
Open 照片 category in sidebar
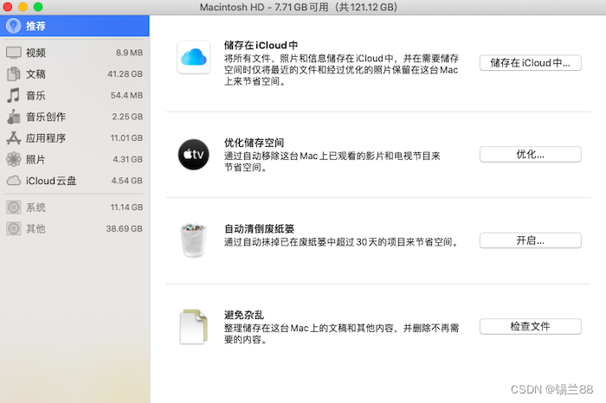tap(74, 159)
